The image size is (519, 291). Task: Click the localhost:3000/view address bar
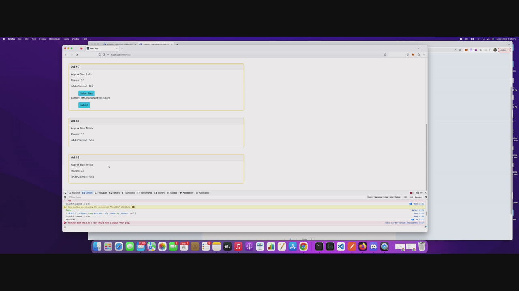(243, 55)
